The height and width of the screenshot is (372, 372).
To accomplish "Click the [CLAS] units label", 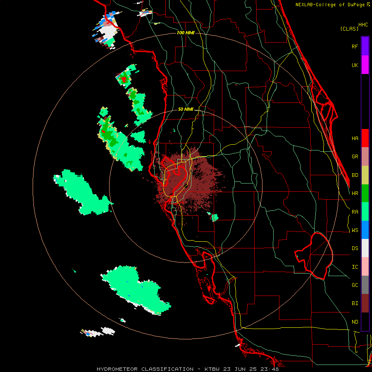I will coord(349,29).
